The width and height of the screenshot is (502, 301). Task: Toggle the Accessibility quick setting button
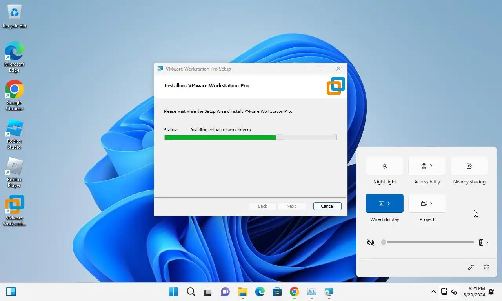(x=424, y=166)
